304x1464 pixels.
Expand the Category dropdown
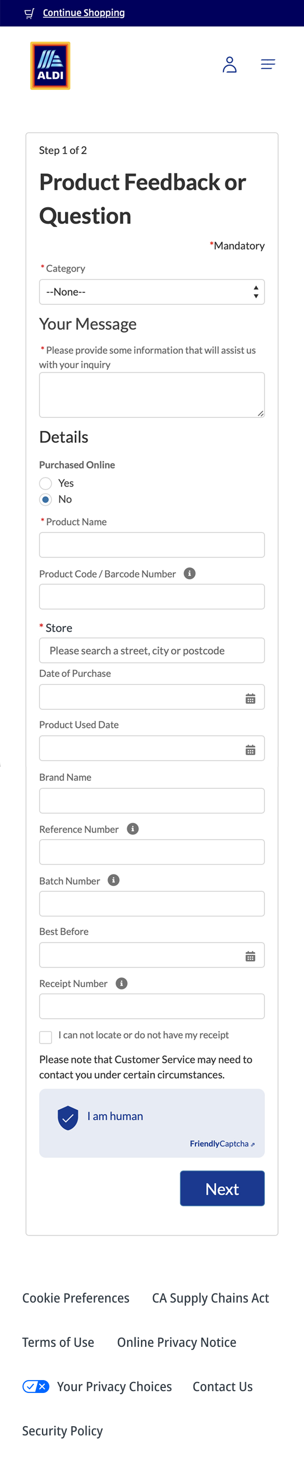point(152,292)
